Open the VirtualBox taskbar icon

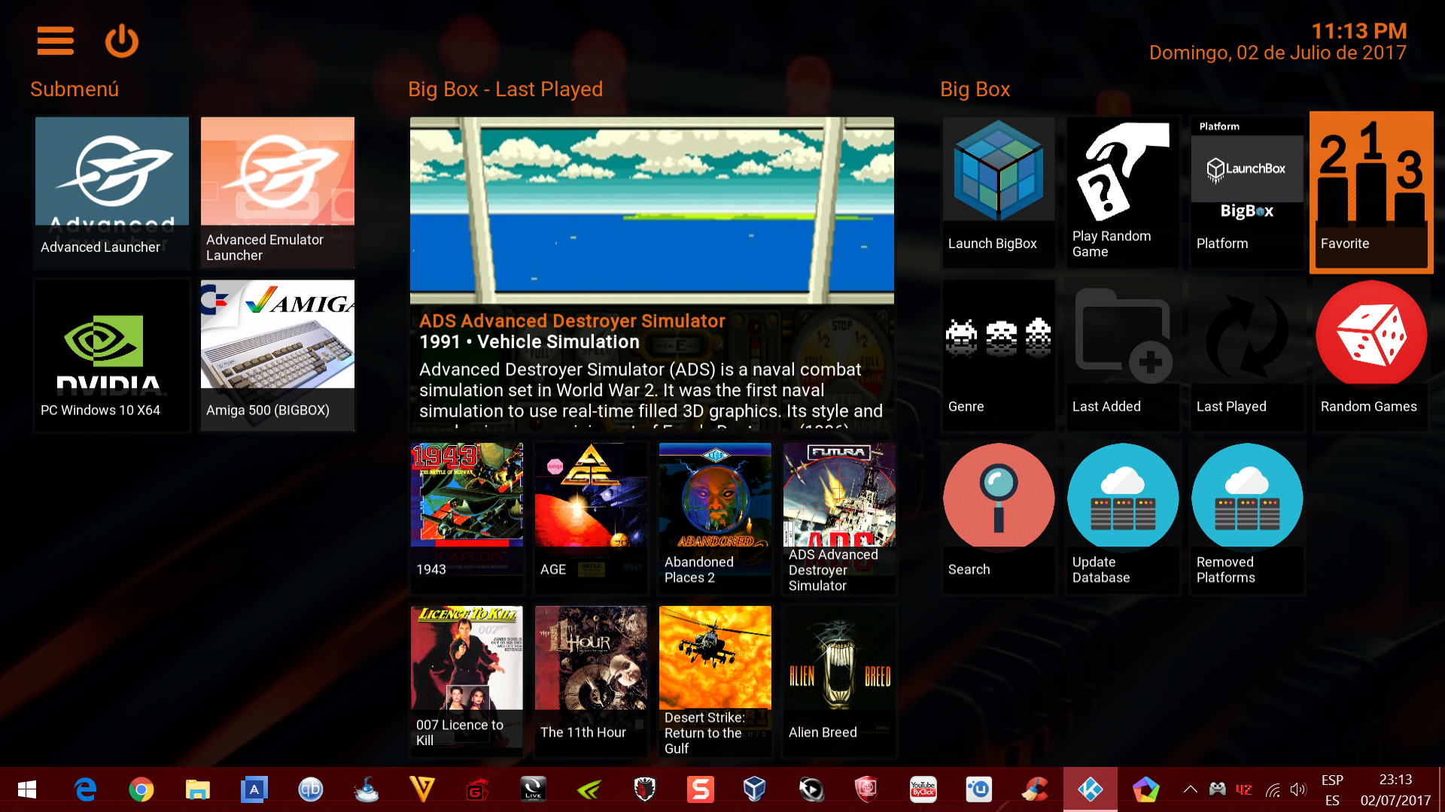point(754,789)
